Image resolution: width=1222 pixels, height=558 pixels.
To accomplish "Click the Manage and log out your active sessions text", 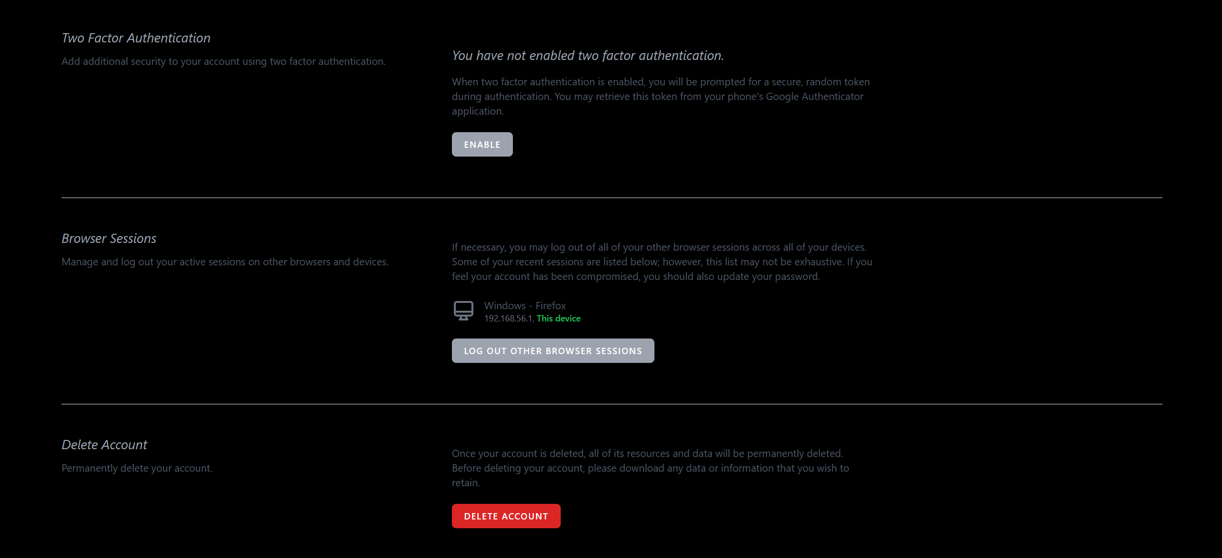I will (x=224, y=262).
